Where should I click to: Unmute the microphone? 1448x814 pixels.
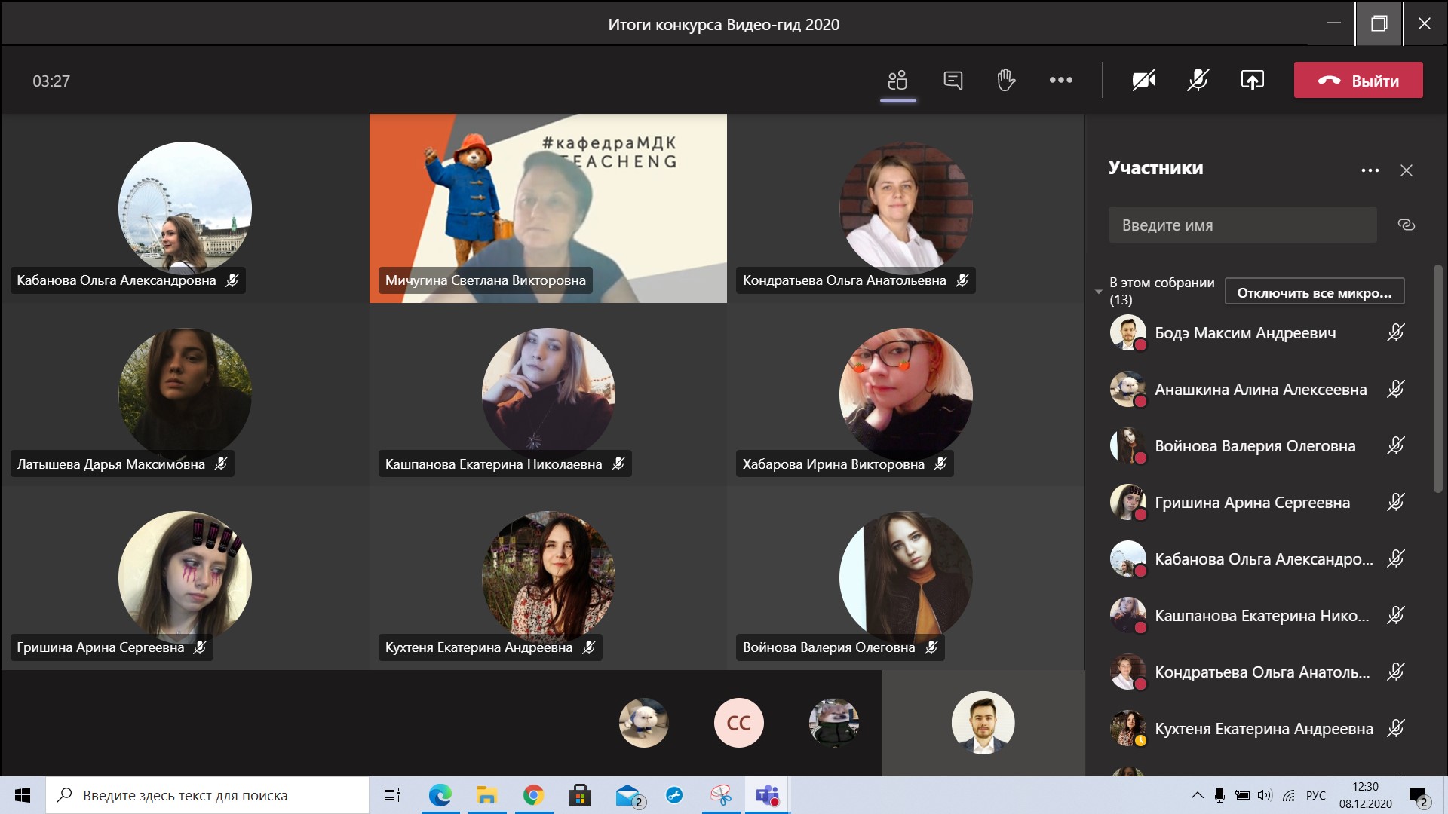(1198, 80)
